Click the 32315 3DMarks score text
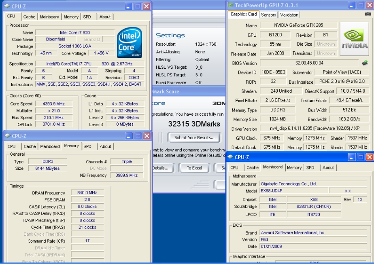 194,124
